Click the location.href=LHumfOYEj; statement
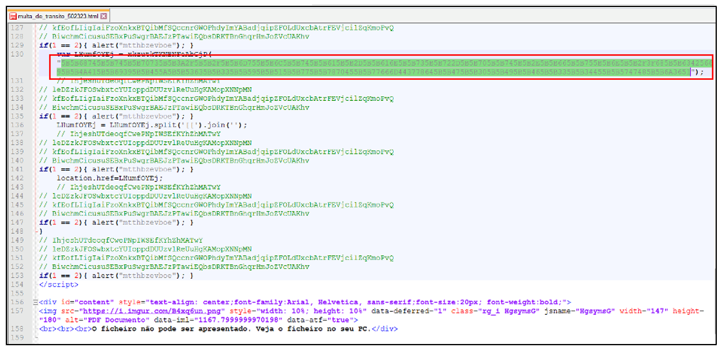The width and height of the screenshot is (725, 351). click(x=110, y=178)
